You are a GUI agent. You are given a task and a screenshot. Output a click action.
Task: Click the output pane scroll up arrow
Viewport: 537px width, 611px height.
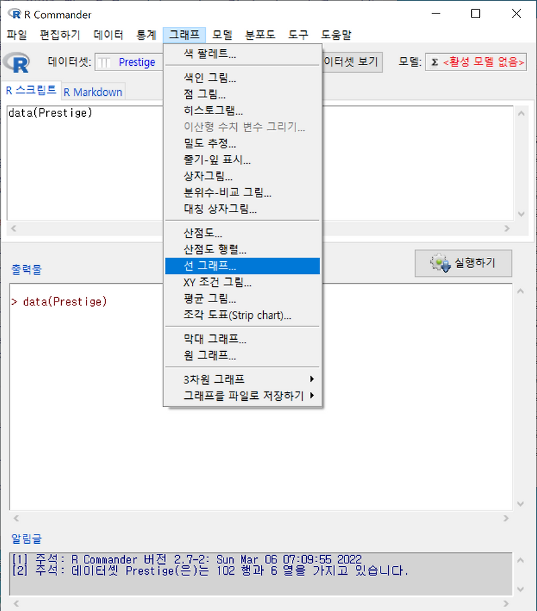(x=521, y=291)
